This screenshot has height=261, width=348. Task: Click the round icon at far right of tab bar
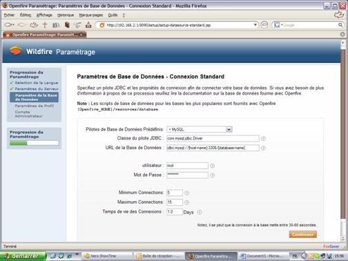tap(342, 35)
